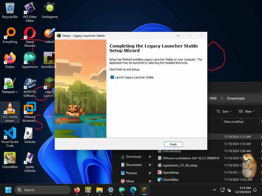The height and width of the screenshot is (196, 262).
Task: Click Legacy Launcher setup taskbar icon
Action: (145, 190)
